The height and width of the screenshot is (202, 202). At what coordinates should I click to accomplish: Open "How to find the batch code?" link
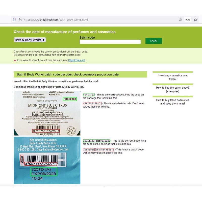coord(173,89)
